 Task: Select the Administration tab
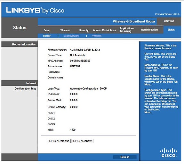point(149,29)
